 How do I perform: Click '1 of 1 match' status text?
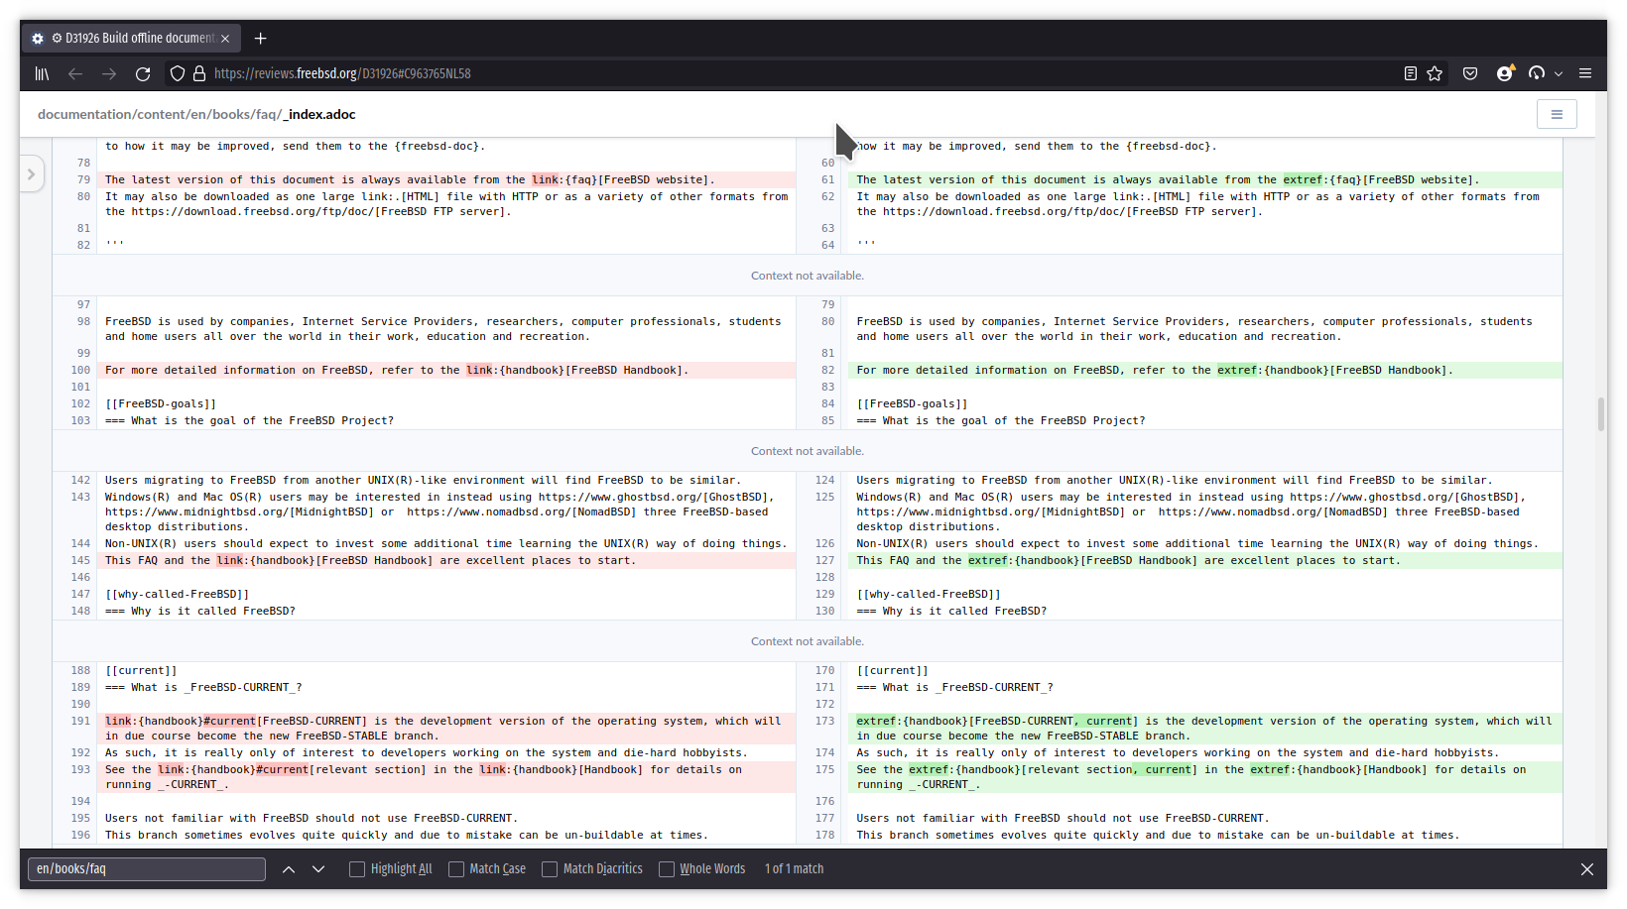tap(794, 869)
